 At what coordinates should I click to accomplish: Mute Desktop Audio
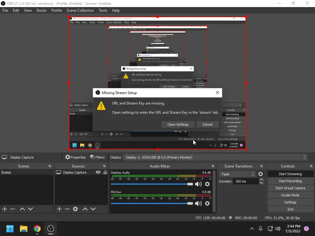click(198, 184)
